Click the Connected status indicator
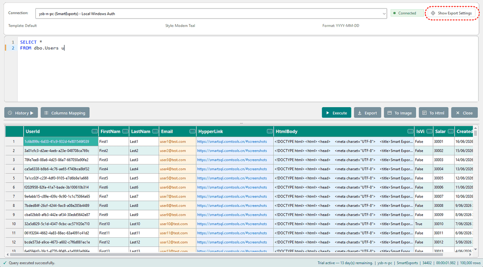Viewport: 483px width, 267px height. click(407, 13)
